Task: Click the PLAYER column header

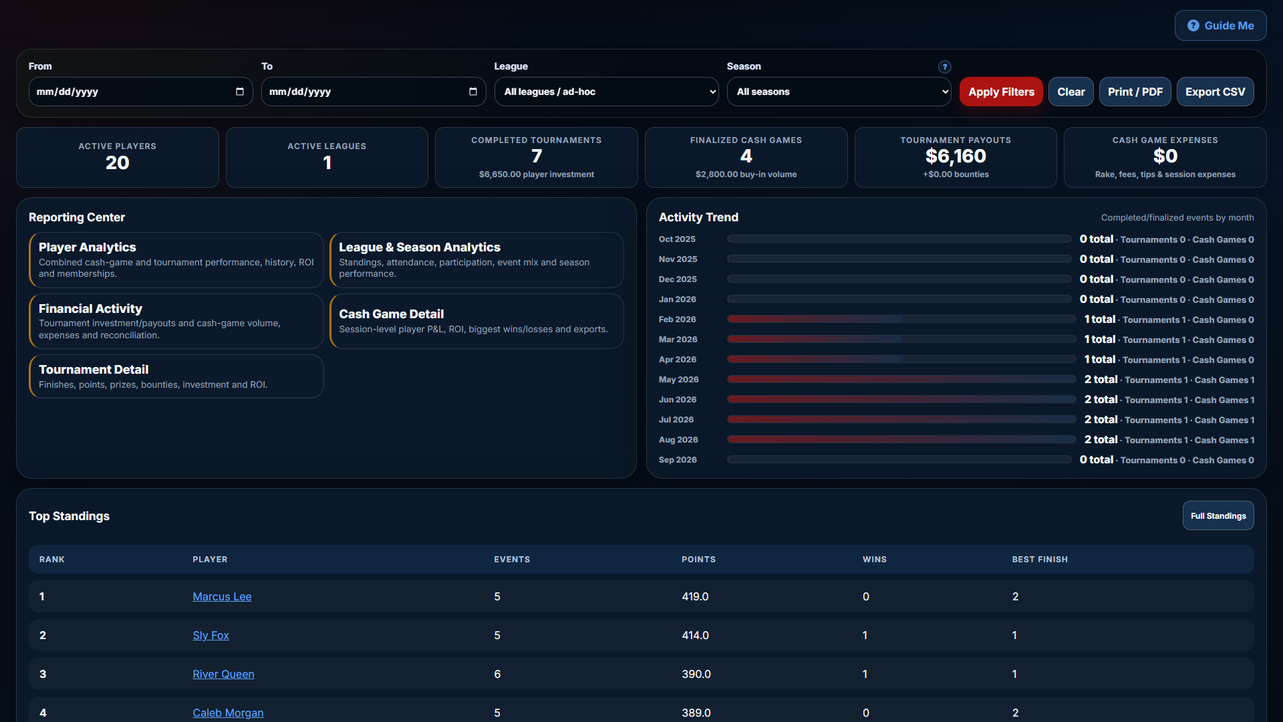Action: coord(210,560)
